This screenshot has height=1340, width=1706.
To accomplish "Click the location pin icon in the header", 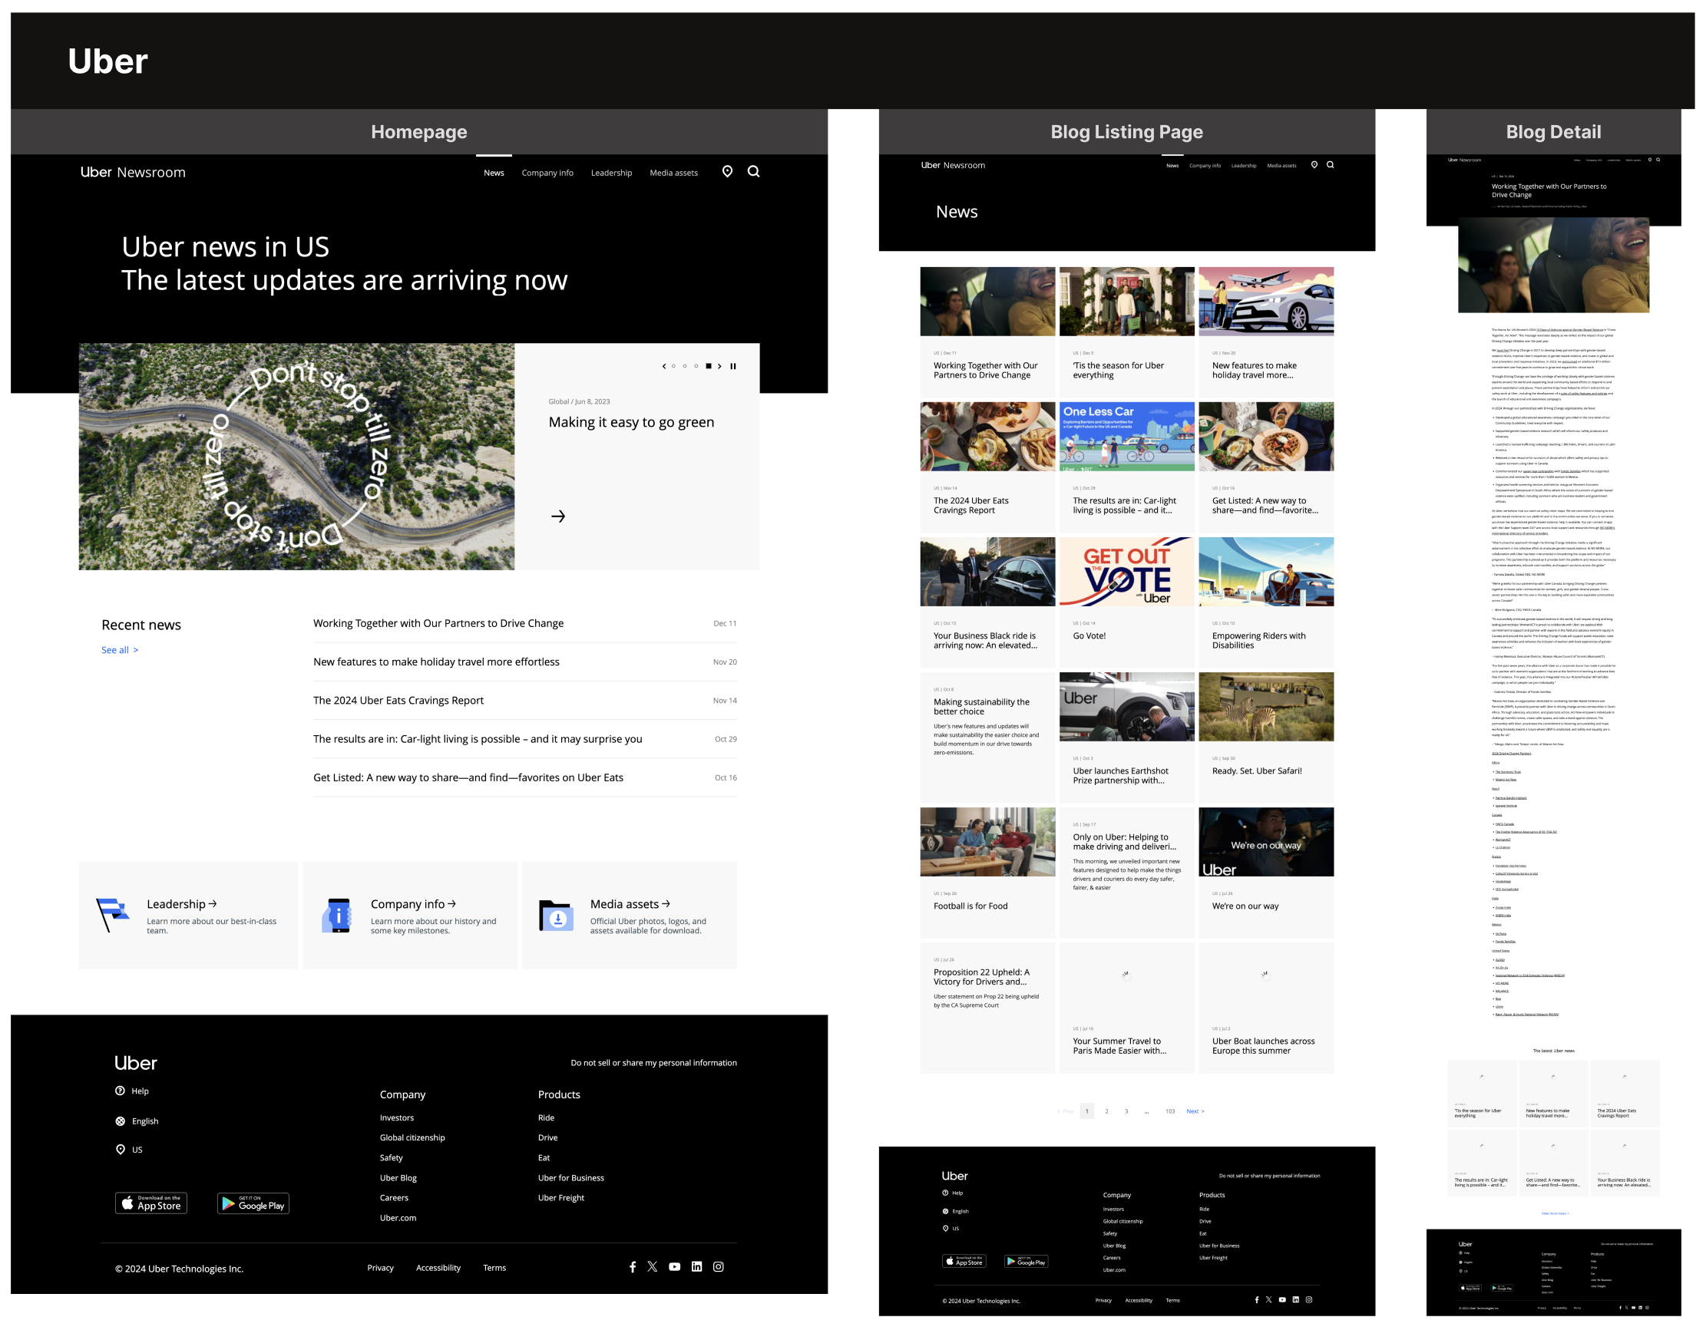I will point(726,172).
